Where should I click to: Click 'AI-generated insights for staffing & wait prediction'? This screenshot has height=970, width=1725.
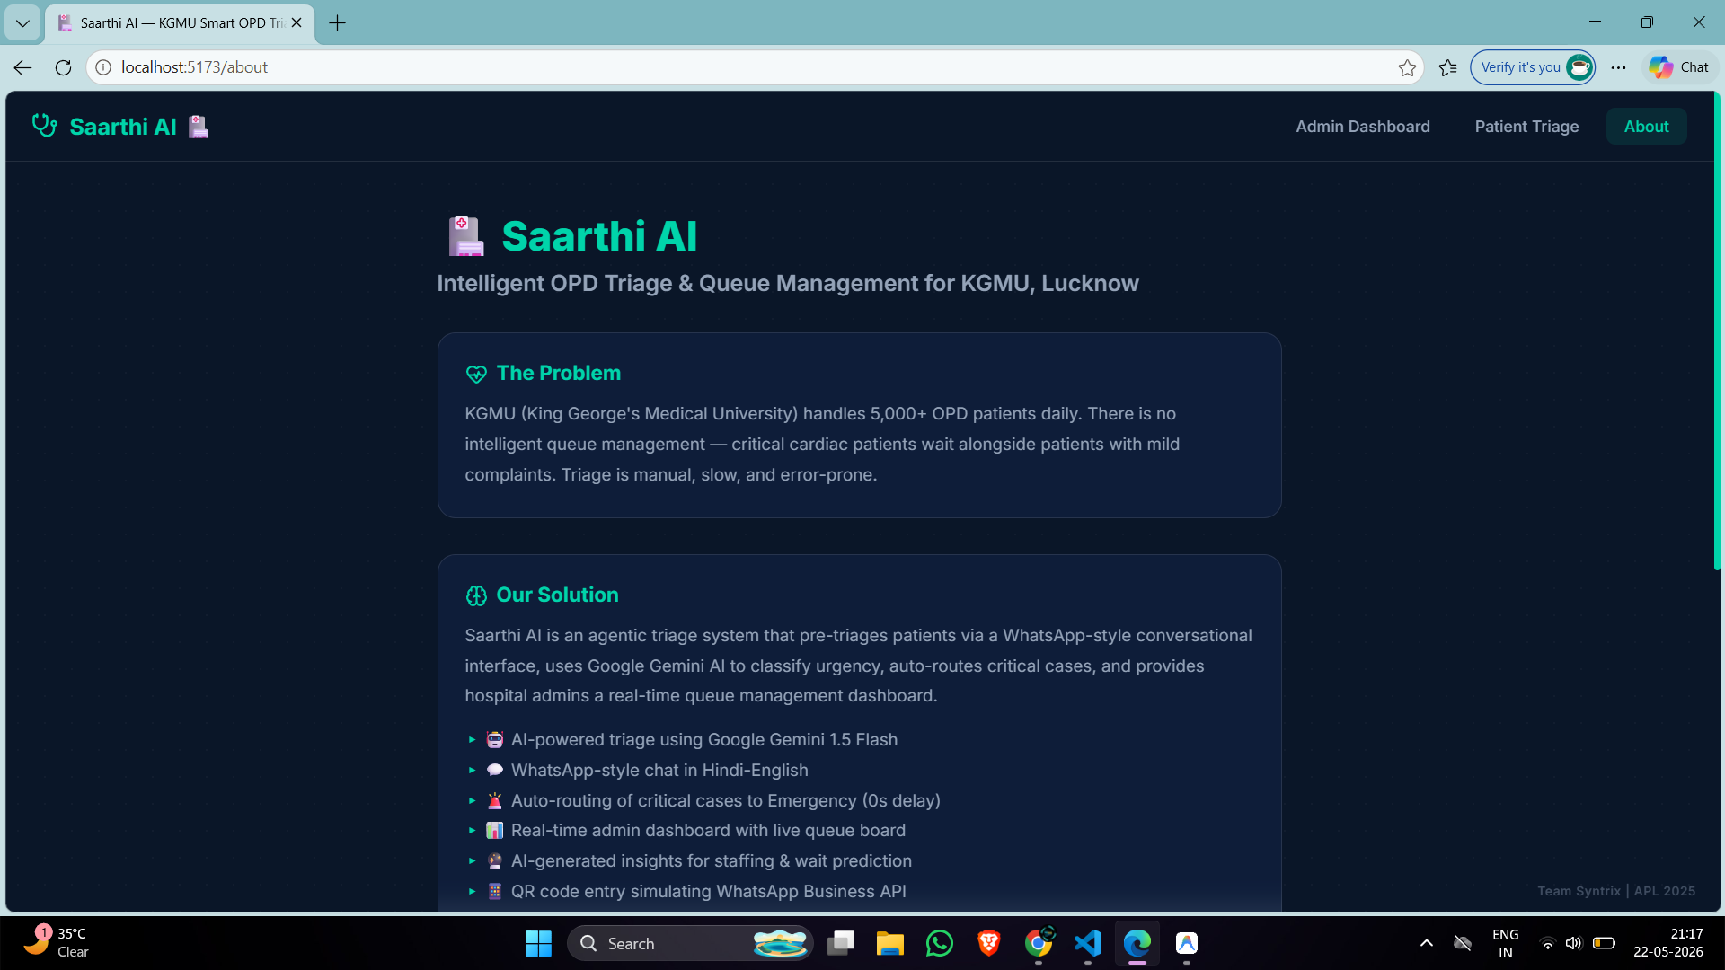click(x=712, y=860)
